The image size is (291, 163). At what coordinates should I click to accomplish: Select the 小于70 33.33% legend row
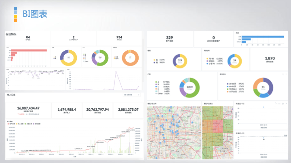tap(215, 64)
